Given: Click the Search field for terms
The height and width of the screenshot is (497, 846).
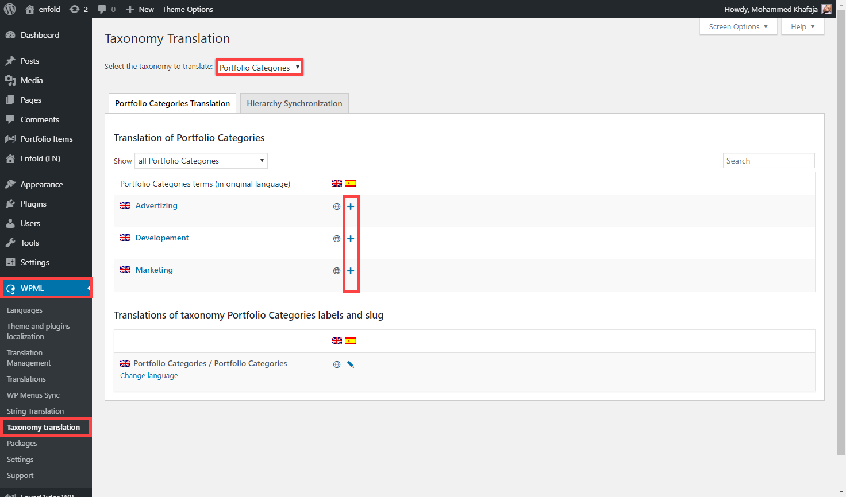Looking at the screenshot, I should coord(768,161).
